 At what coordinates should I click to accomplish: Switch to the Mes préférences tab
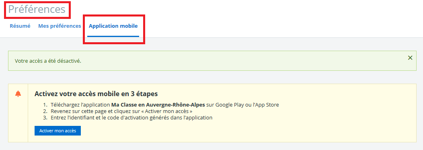[x=60, y=26]
